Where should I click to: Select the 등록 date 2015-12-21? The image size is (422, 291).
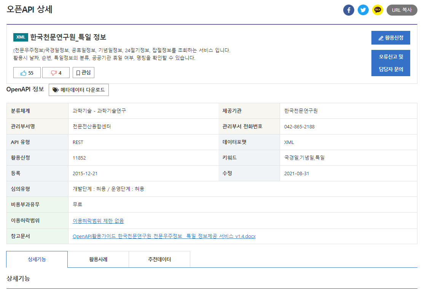coord(85,174)
